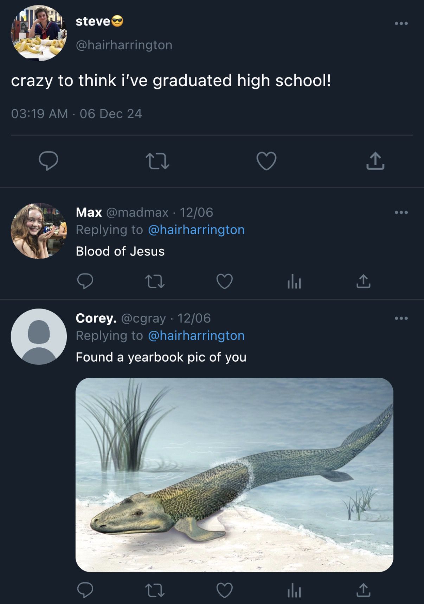Reply to steve's main tweet
424x604 pixels.
click(x=49, y=161)
